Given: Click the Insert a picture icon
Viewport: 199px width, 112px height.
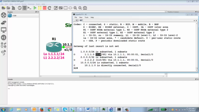Looking at the screenshot, I should tap(61, 8).
